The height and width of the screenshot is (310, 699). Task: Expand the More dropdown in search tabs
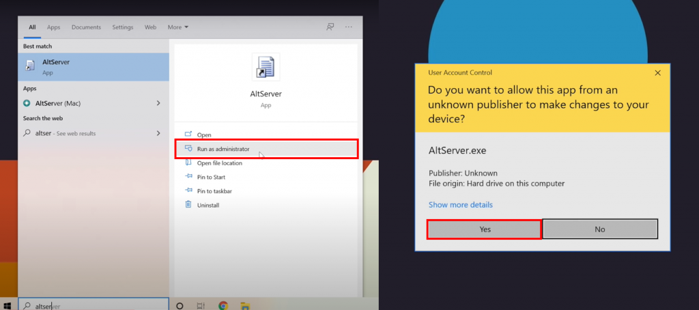178,27
